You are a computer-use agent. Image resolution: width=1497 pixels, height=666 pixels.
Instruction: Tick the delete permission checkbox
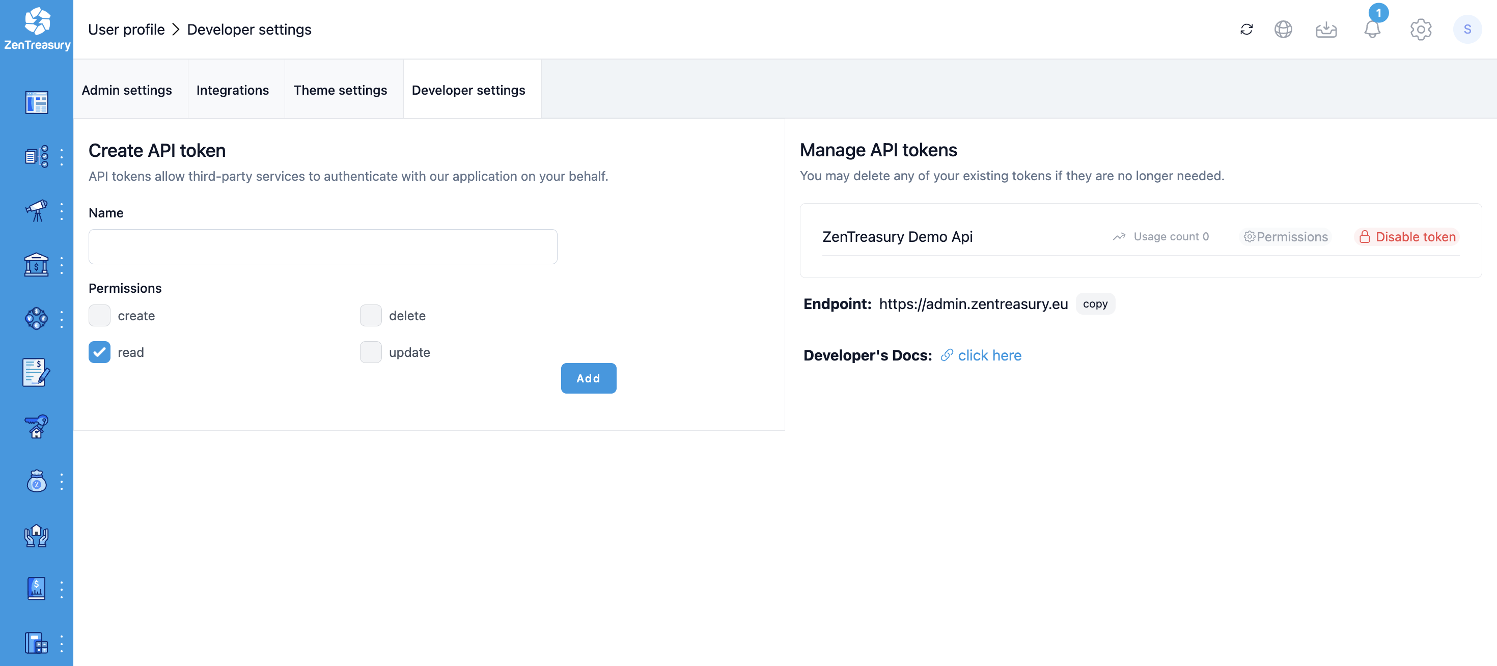click(x=370, y=316)
